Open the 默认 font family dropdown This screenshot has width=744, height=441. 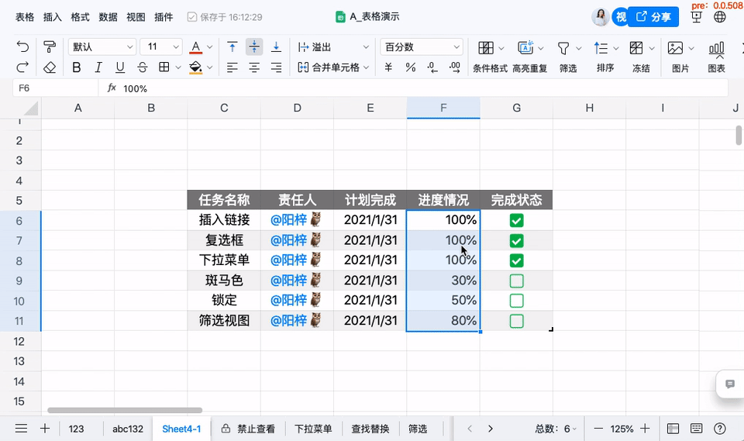tap(102, 47)
